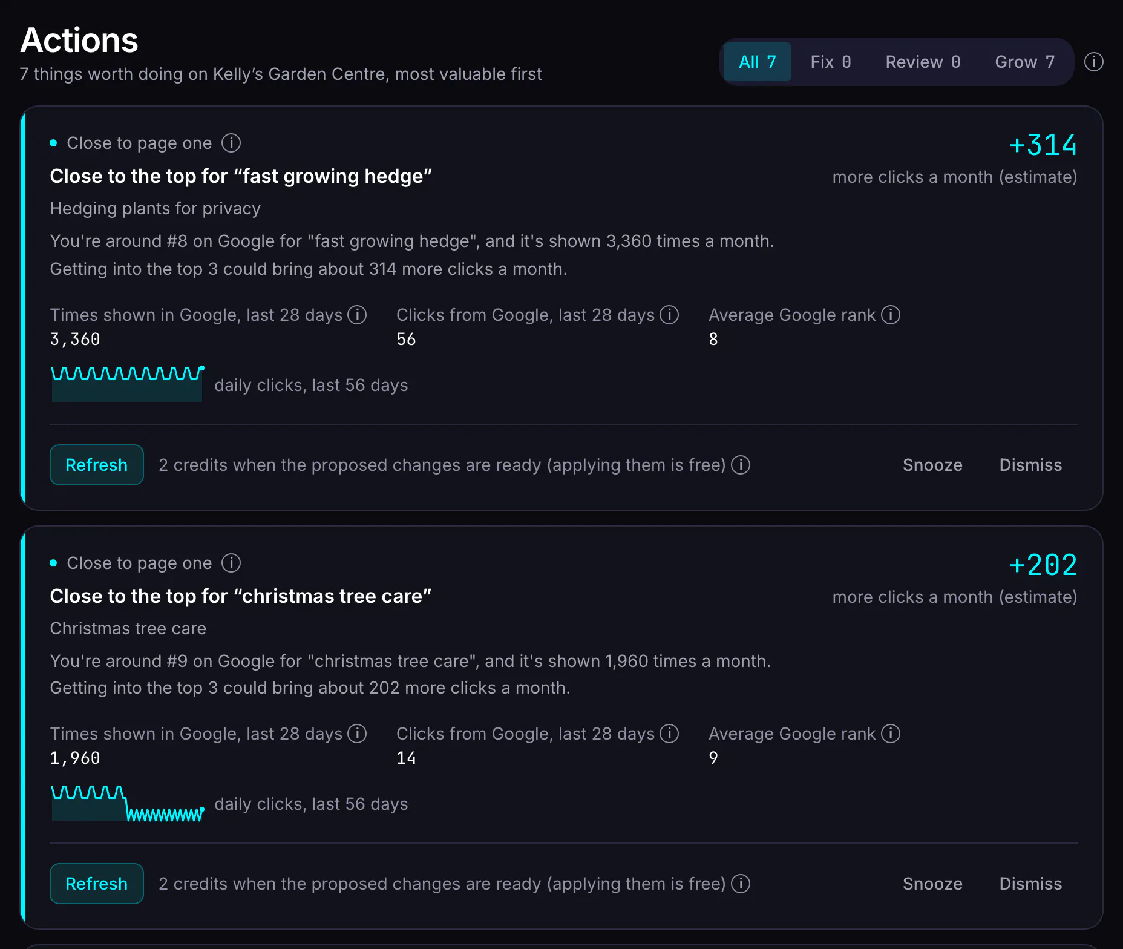Show info for Average Google rank, christmas tree care card
Image resolution: width=1123 pixels, height=949 pixels.
click(x=891, y=734)
